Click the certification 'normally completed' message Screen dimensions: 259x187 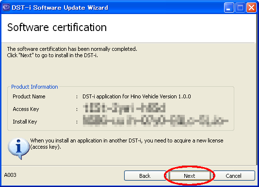tap(72, 49)
